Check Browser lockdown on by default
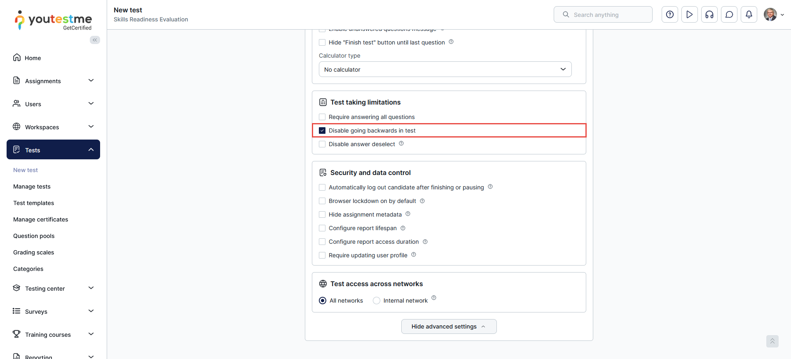The width and height of the screenshot is (791, 359). coord(322,201)
